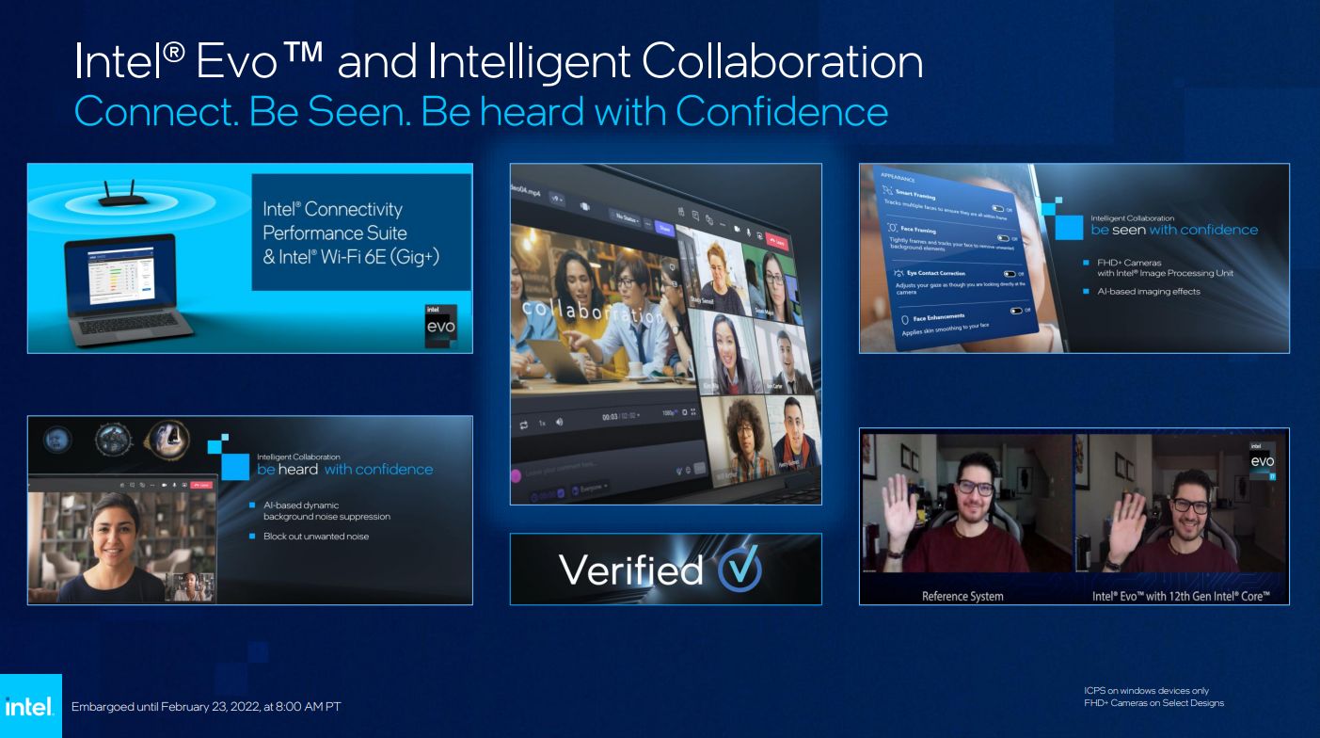
Task: Click the Smart Framing icon in Appearance panel
Action: coord(887,189)
